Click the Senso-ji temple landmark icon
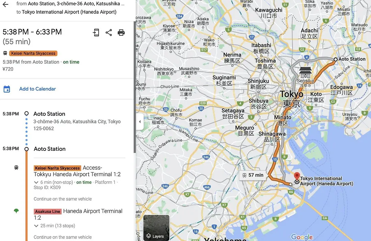Image resolution: width=371 pixels, height=241 pixels. point(305,72)
